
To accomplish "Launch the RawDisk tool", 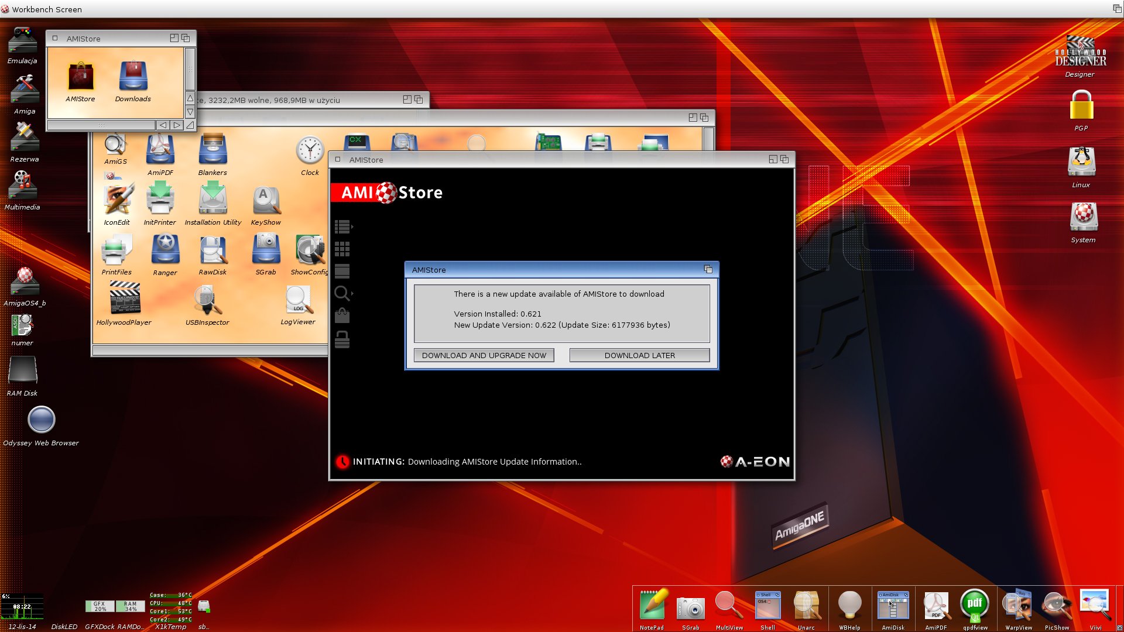I will coord(213,256).
